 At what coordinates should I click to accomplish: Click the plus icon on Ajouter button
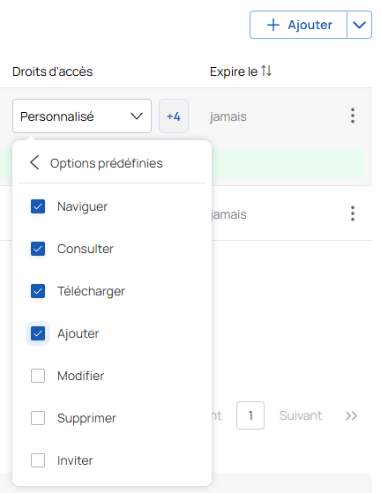273,25
